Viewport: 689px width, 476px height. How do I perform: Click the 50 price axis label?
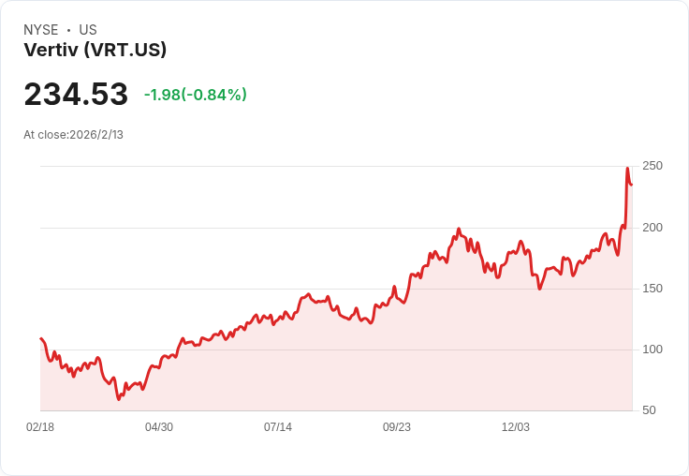[x=649, y=410]
